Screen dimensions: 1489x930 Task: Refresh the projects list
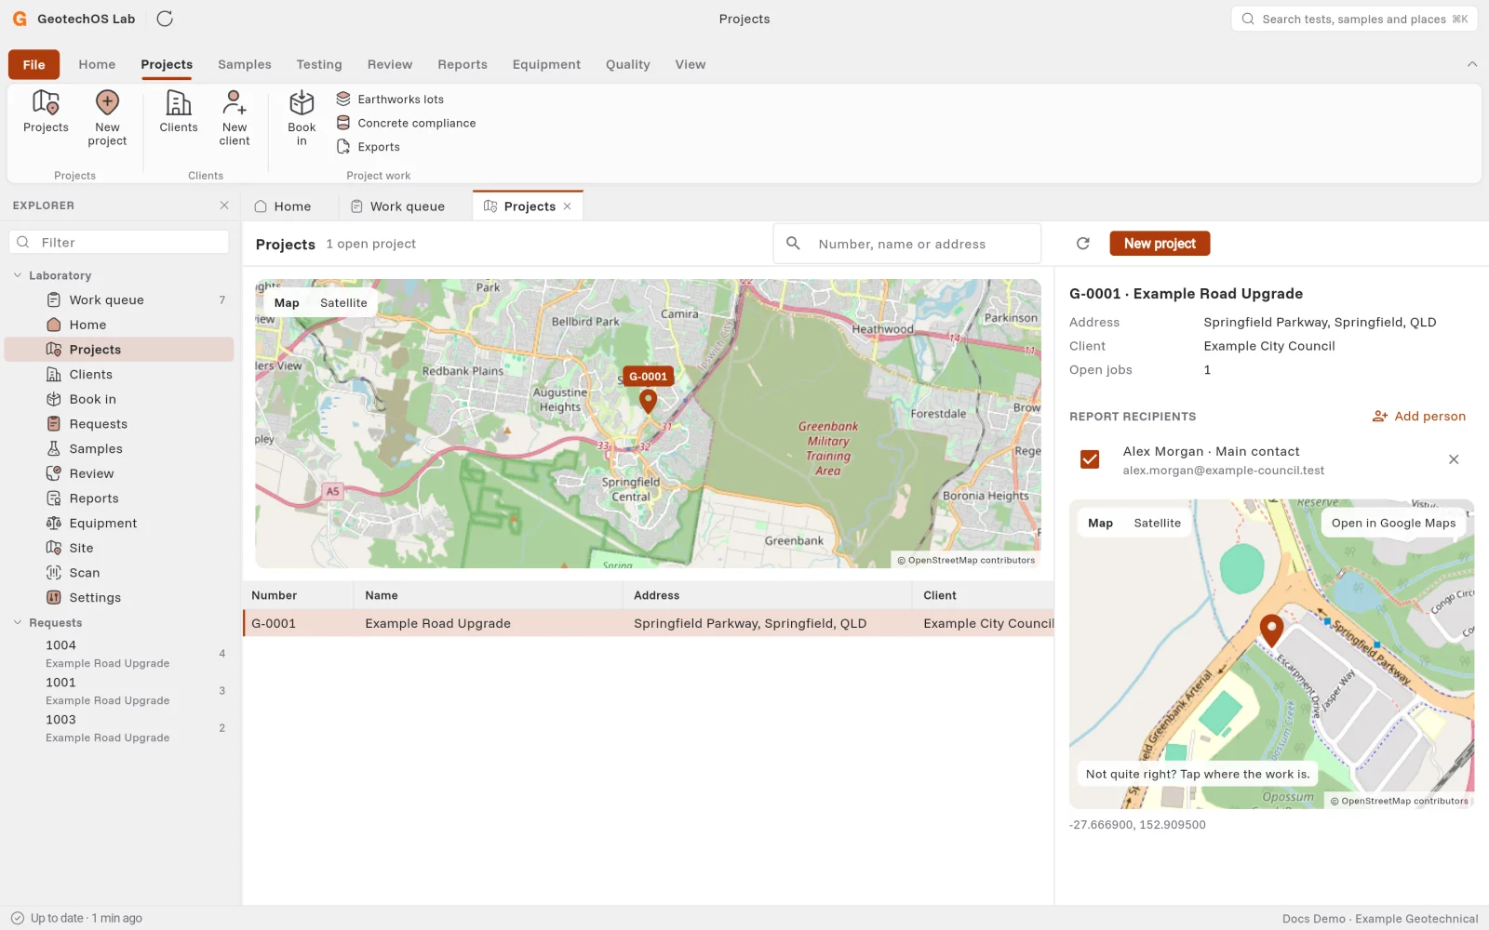pyautogui.click(x=1083, y=244)
